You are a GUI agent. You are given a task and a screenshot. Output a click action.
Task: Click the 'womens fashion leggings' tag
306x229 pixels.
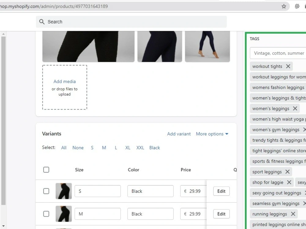click(x=278, y=87)
